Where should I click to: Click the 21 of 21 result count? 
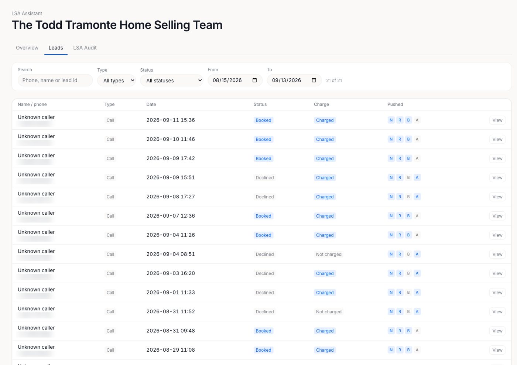pyautogui.click(x=334, y=81)
